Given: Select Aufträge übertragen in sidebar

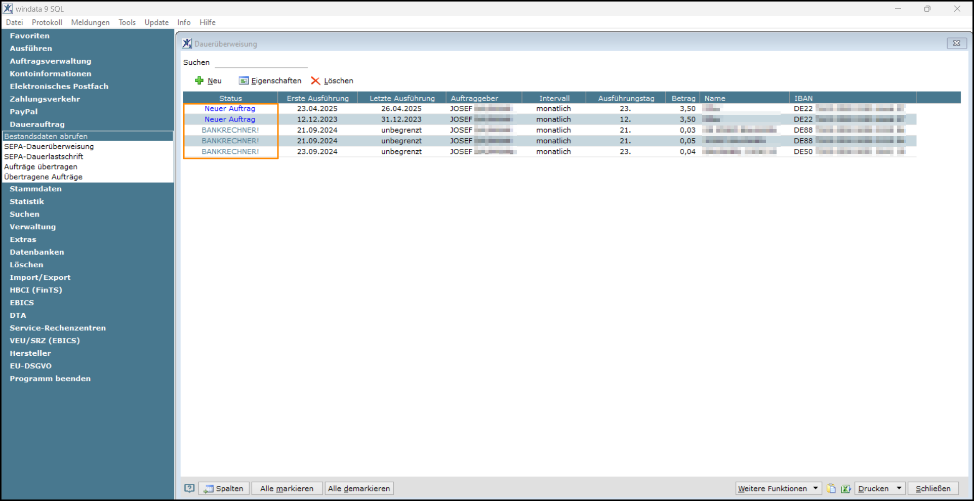Looking at the screenshot, I should [x=88, y=166].
